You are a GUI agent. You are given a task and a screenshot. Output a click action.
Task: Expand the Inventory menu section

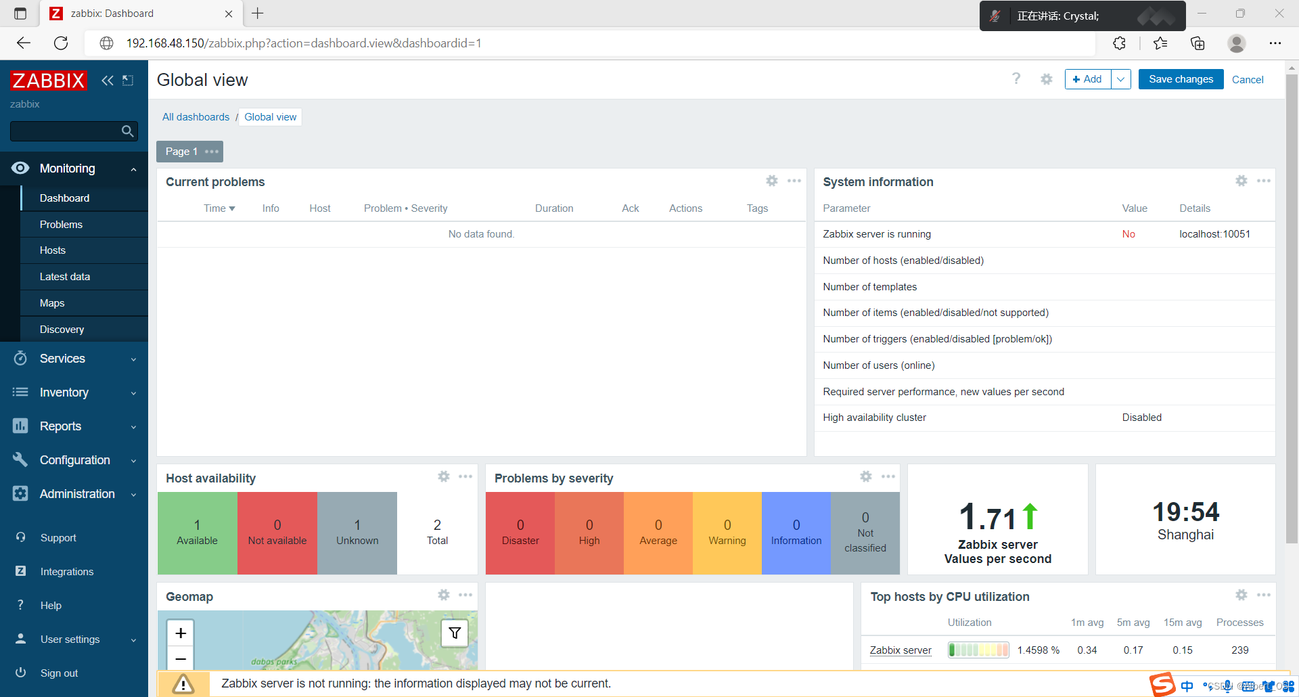(74, 392)
